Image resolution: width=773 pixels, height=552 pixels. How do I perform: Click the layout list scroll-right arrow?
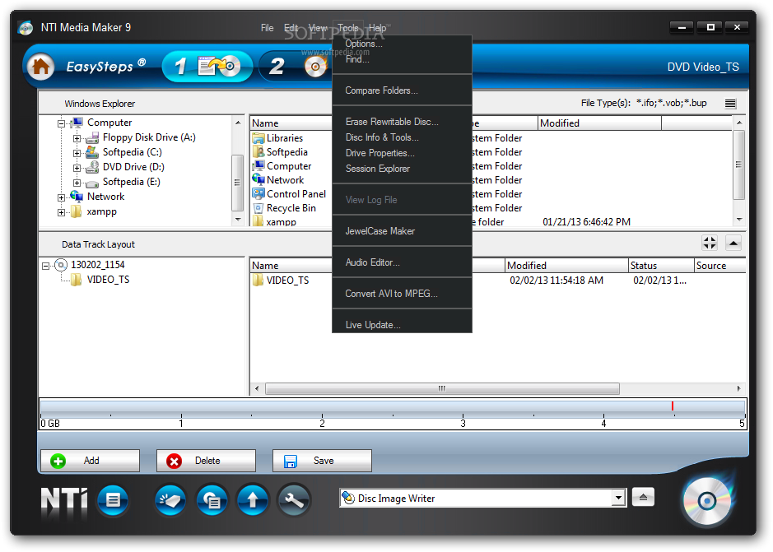[x=738, y=389]
